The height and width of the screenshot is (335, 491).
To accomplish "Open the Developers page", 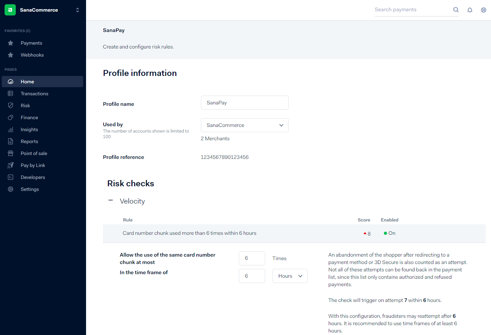I will (x=33, y=177).
